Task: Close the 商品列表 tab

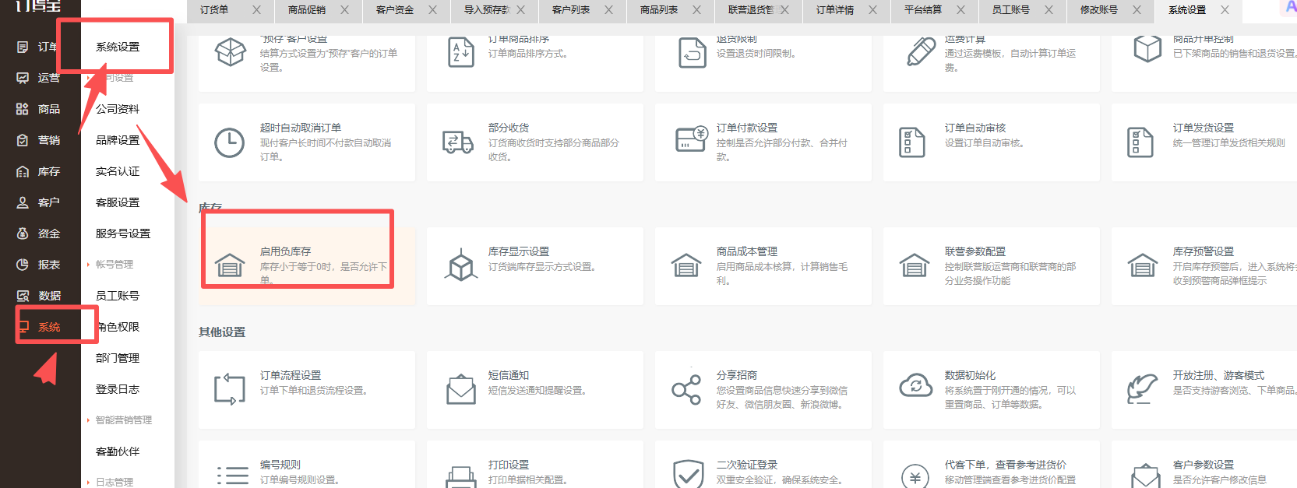Action: point(697,10)
